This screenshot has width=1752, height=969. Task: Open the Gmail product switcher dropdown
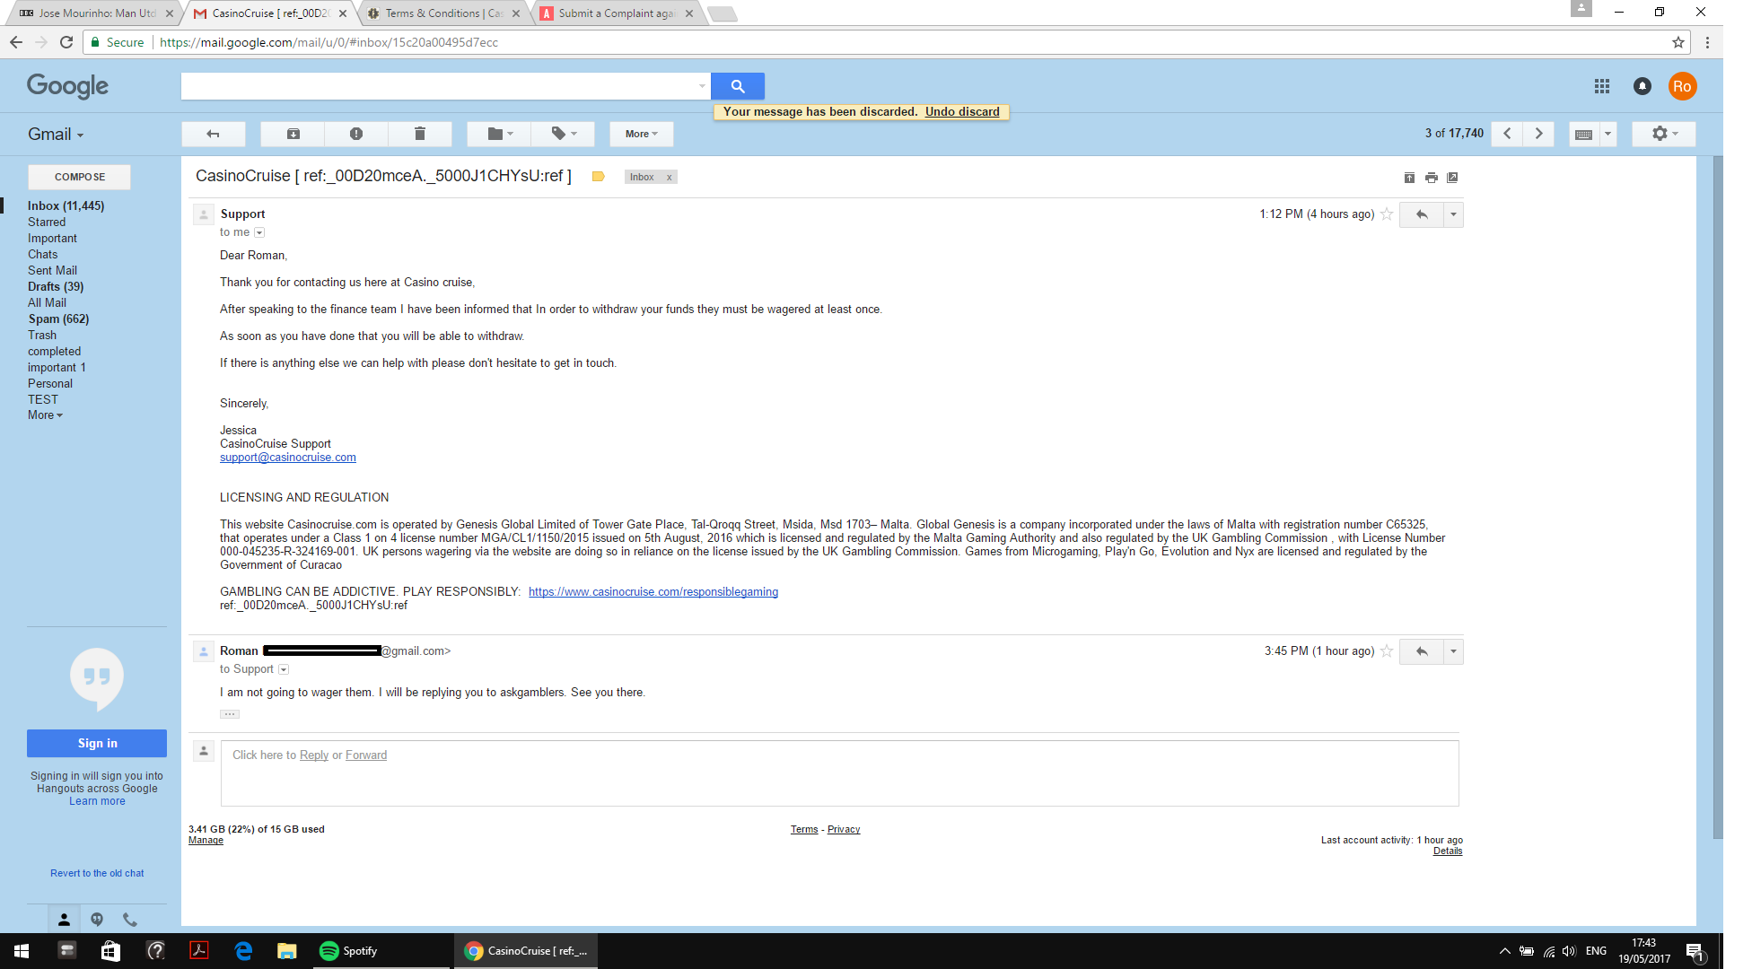pyautogui.click(x=56, y=134)
